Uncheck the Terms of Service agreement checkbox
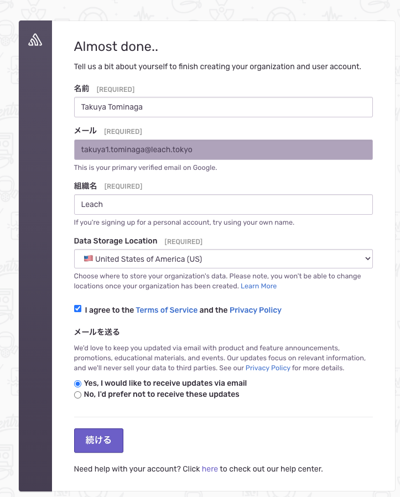The width and height of the screenshot is (400, 497). pyautogui.click(x=77, y=308)
